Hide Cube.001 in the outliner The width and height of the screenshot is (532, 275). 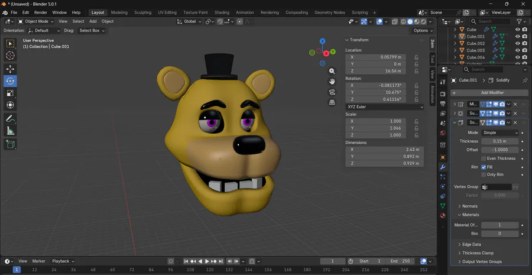tap(517, 36)
